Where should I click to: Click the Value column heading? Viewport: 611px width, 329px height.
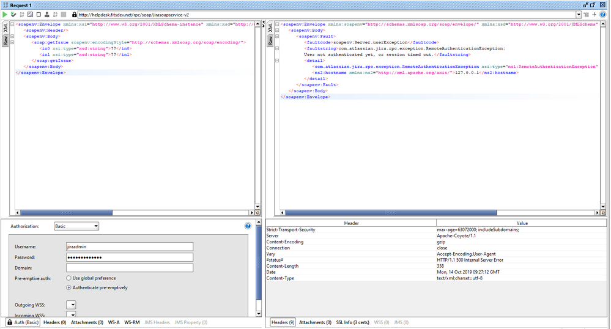(x=522, y=223)
